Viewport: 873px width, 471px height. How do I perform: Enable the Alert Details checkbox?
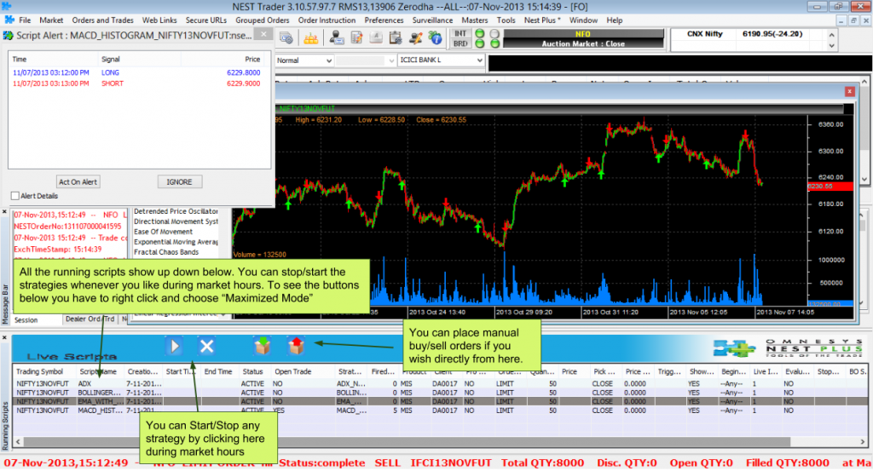tap(14, 195)
